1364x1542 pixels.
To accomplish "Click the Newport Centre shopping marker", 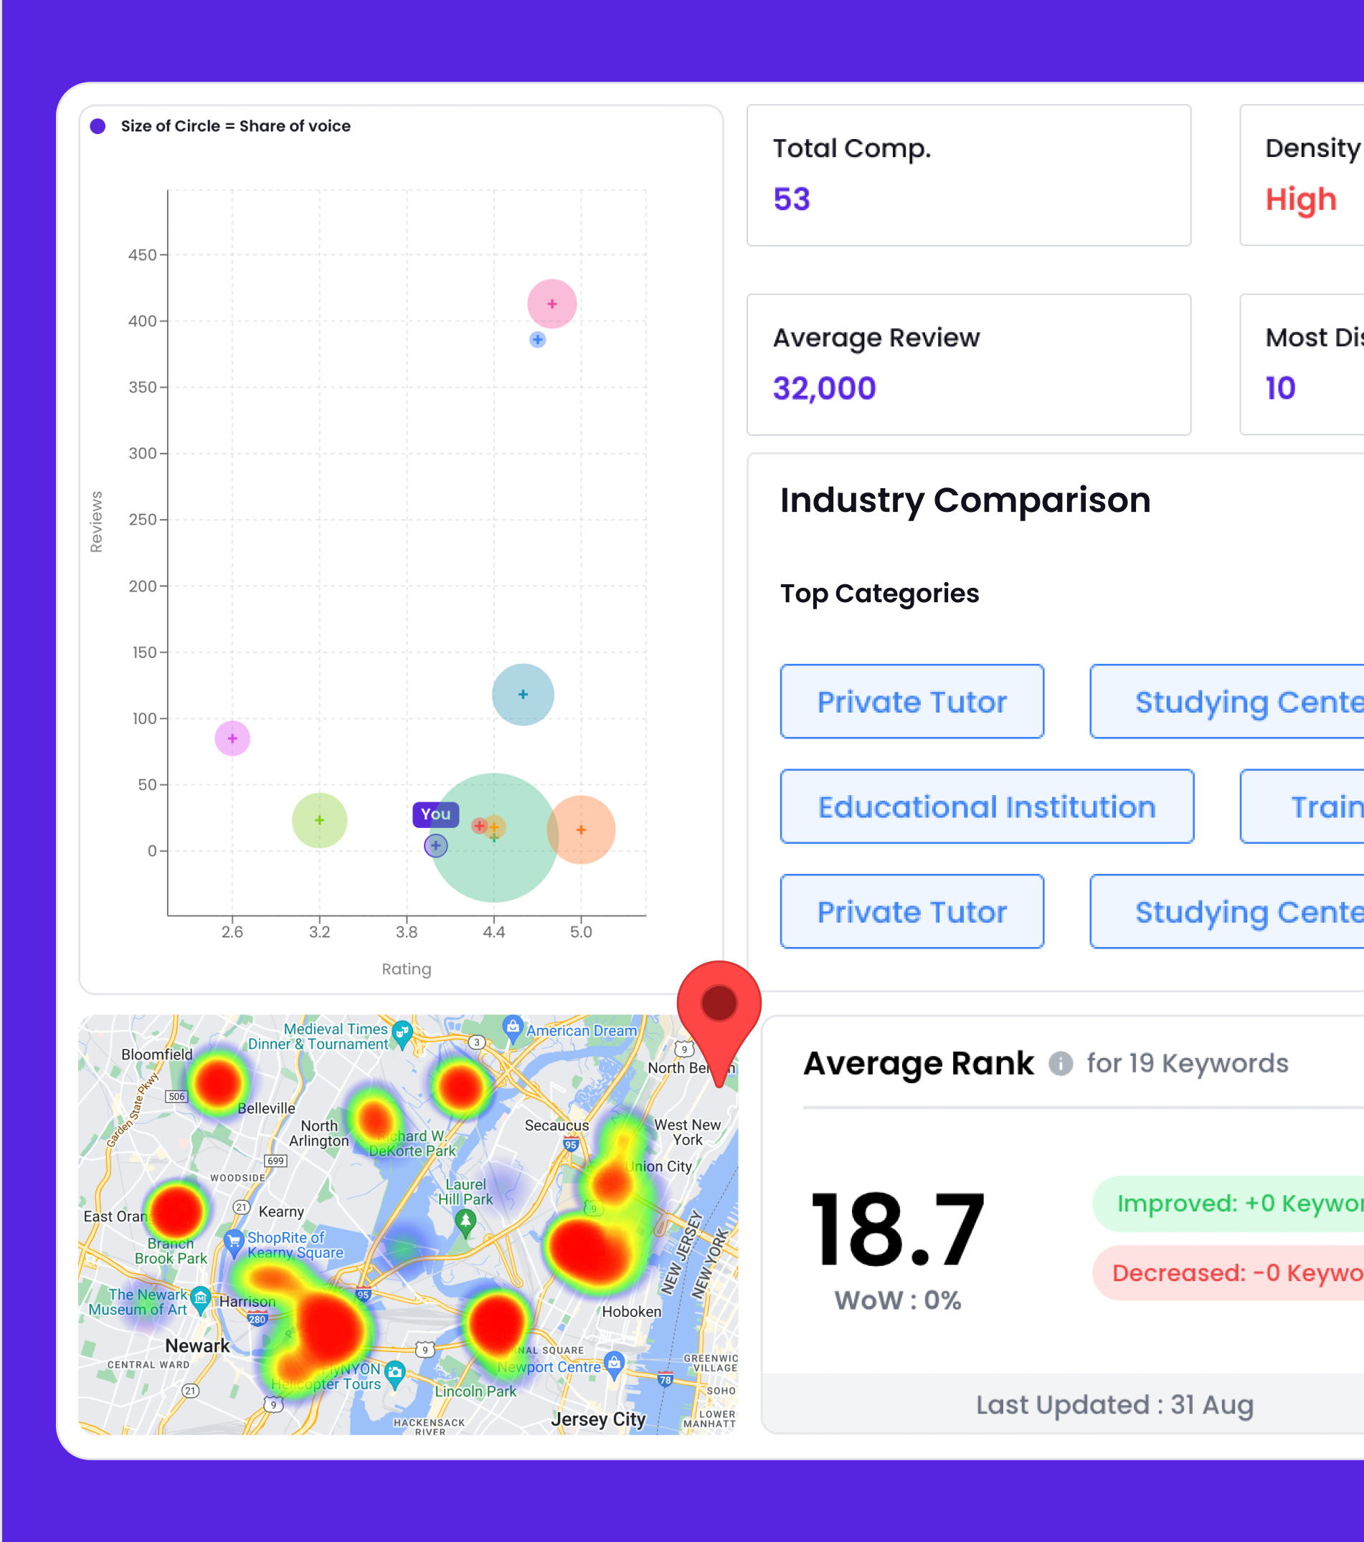I will click(x=615, y=1365).
